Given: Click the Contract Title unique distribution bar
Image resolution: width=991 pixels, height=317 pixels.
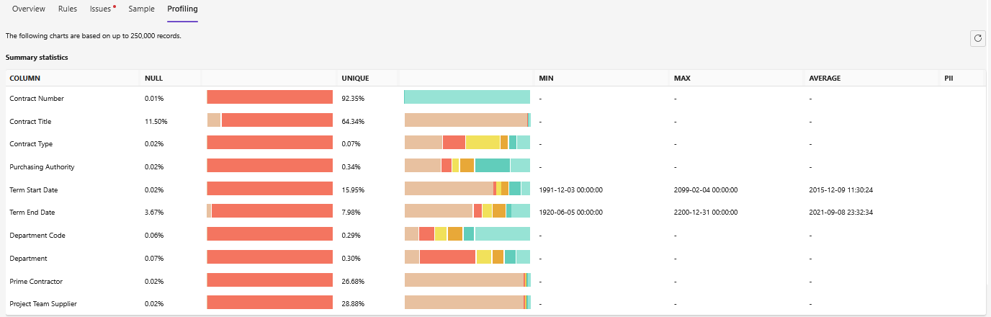Looking at the screenshot, I should pyautogui.click(x=467, y=120).
